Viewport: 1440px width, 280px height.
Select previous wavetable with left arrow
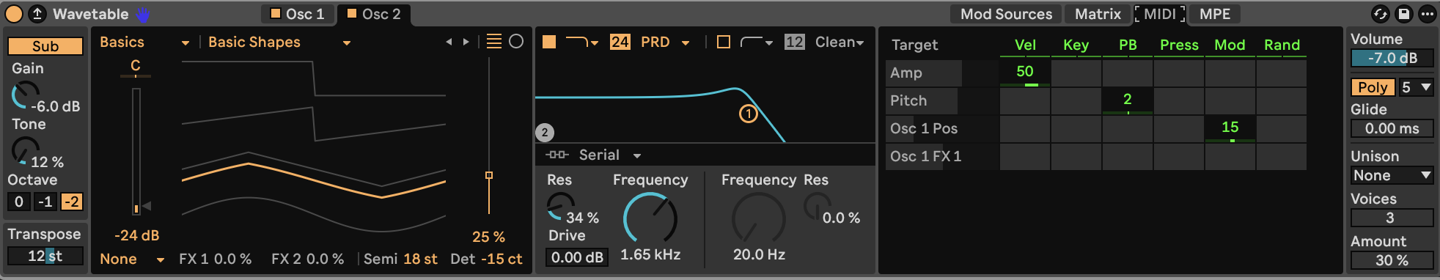pos(449,43)
